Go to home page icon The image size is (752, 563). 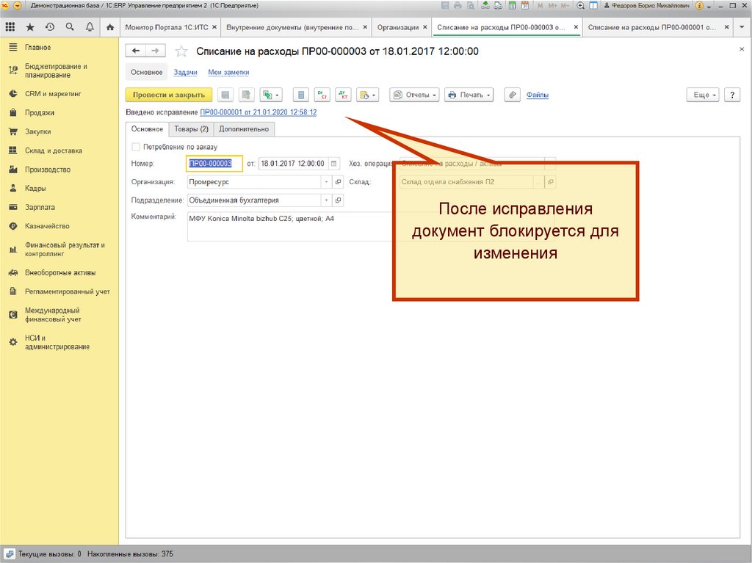pos(110,27)
